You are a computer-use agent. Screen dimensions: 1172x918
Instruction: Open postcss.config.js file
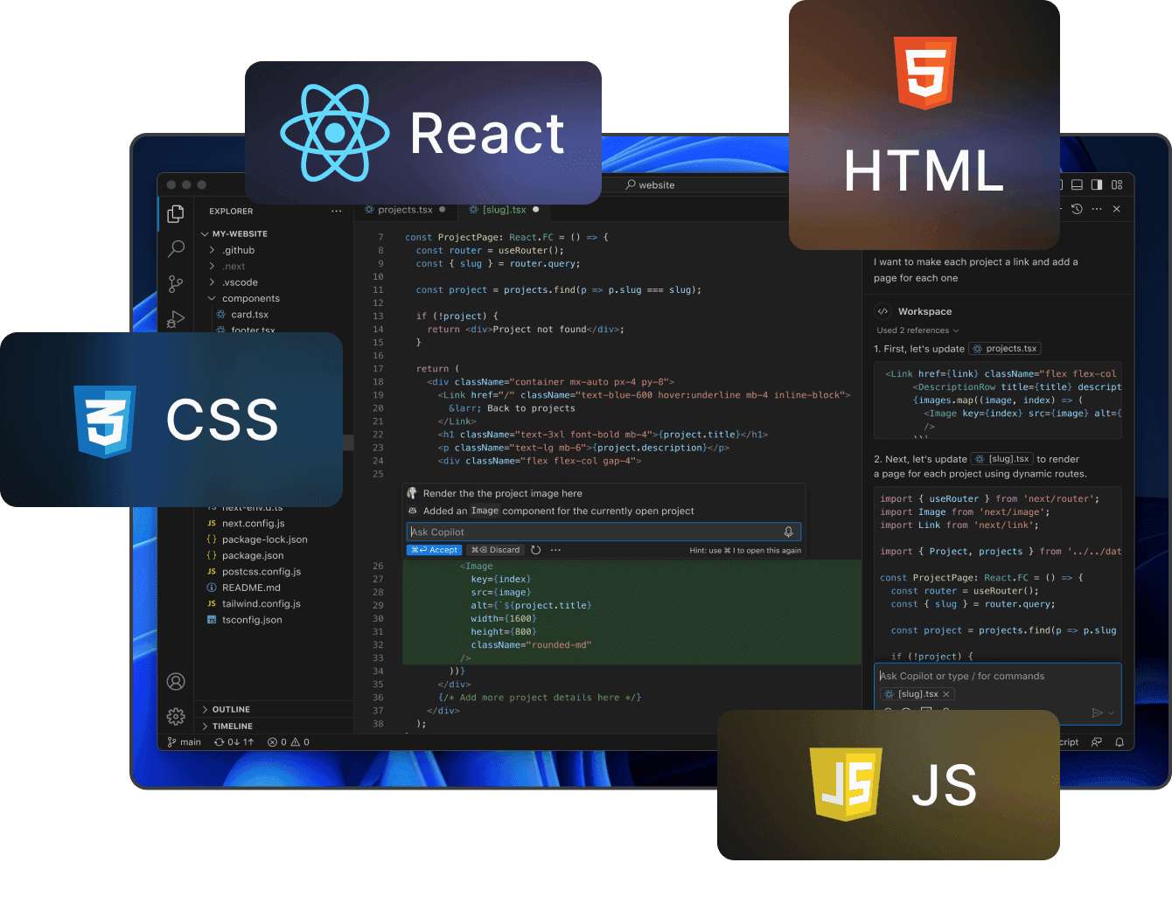253,572
